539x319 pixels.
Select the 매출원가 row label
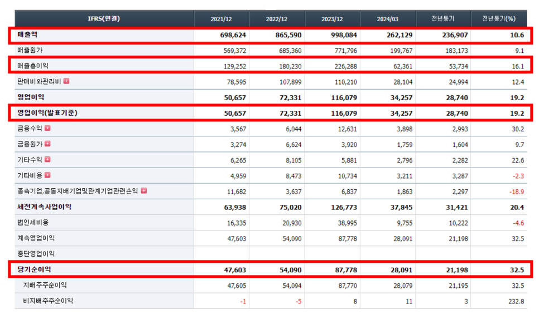click(30, 50)
